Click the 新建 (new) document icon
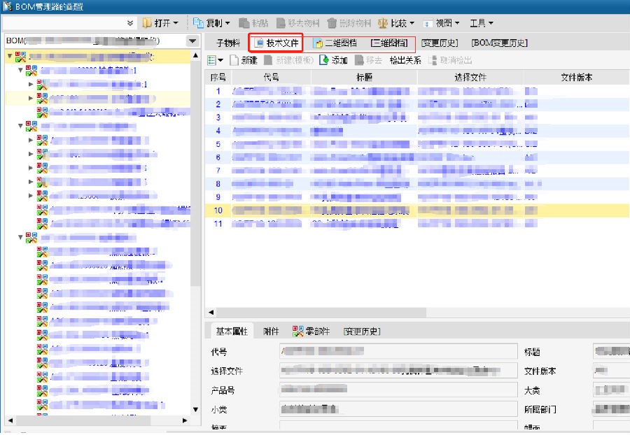The height and width of the screenshot is (435, 630). coord(234,60)
